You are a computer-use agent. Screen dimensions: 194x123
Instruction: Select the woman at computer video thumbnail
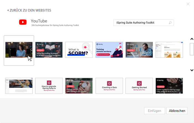(19, 50)
